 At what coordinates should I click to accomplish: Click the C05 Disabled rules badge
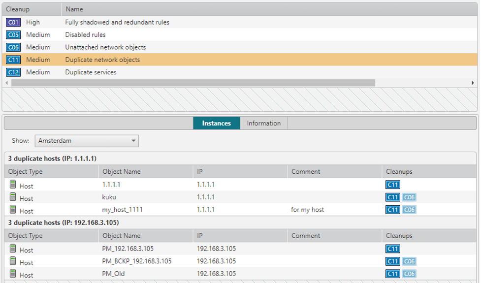pyautogui.click(x=14, y=35)
